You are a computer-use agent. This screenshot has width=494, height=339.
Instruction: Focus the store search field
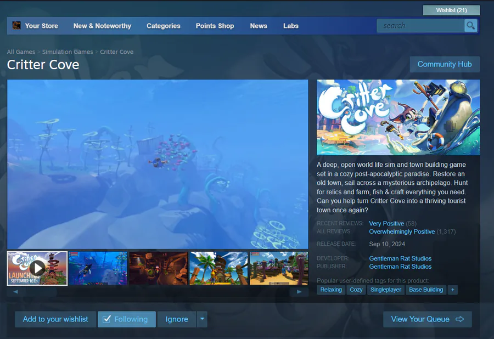coord(420,25)
